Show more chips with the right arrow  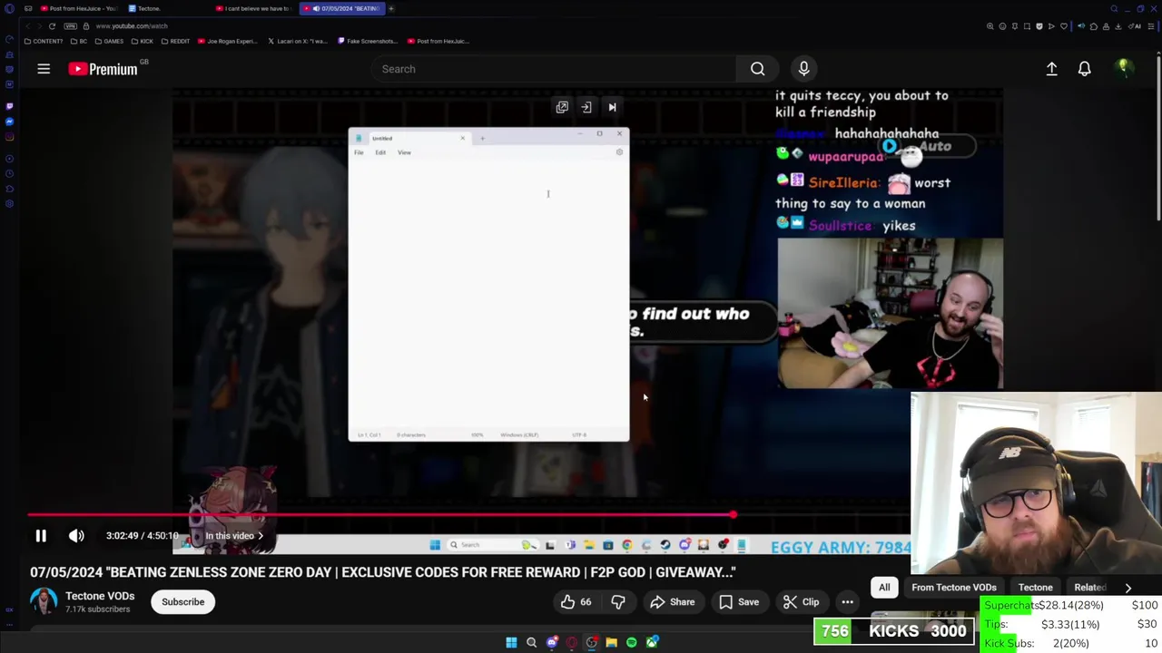[x=1128, y=587]
